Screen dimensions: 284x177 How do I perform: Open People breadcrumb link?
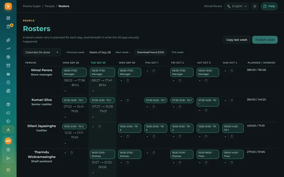[50, 6]
